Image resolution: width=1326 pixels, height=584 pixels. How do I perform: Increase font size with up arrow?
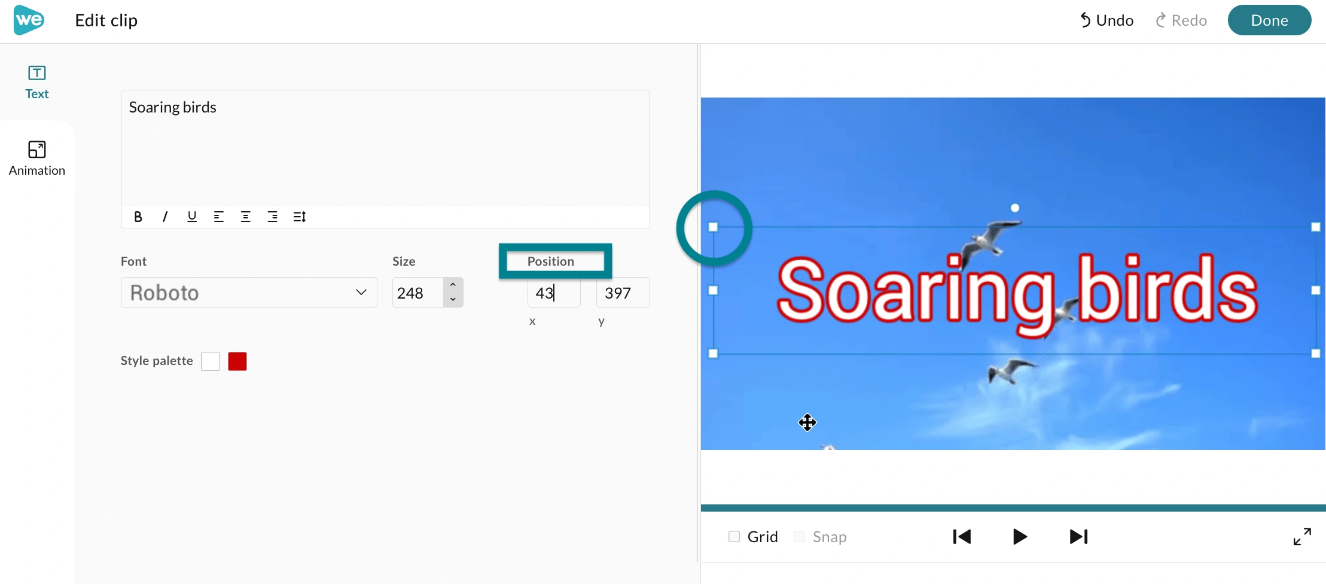point(453,285)
